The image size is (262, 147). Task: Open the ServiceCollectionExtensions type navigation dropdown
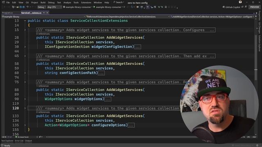coord(128,17)
